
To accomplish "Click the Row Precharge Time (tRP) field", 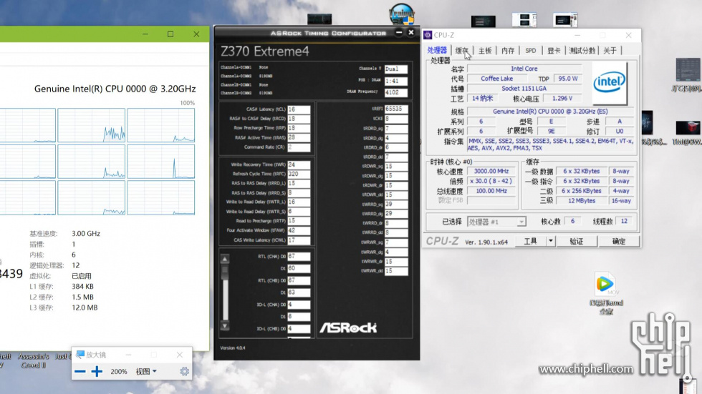I will coord(299,128).
